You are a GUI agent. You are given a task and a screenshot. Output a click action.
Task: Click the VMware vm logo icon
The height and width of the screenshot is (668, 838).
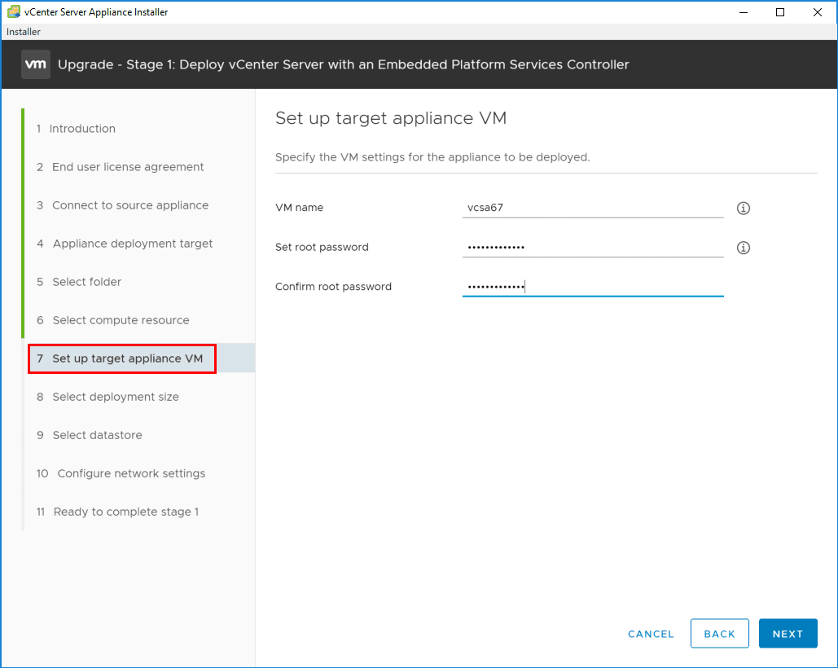[36, 64]
